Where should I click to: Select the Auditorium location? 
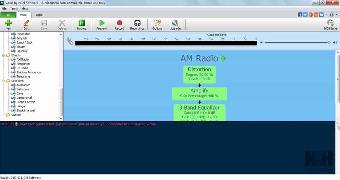(23, 85)
